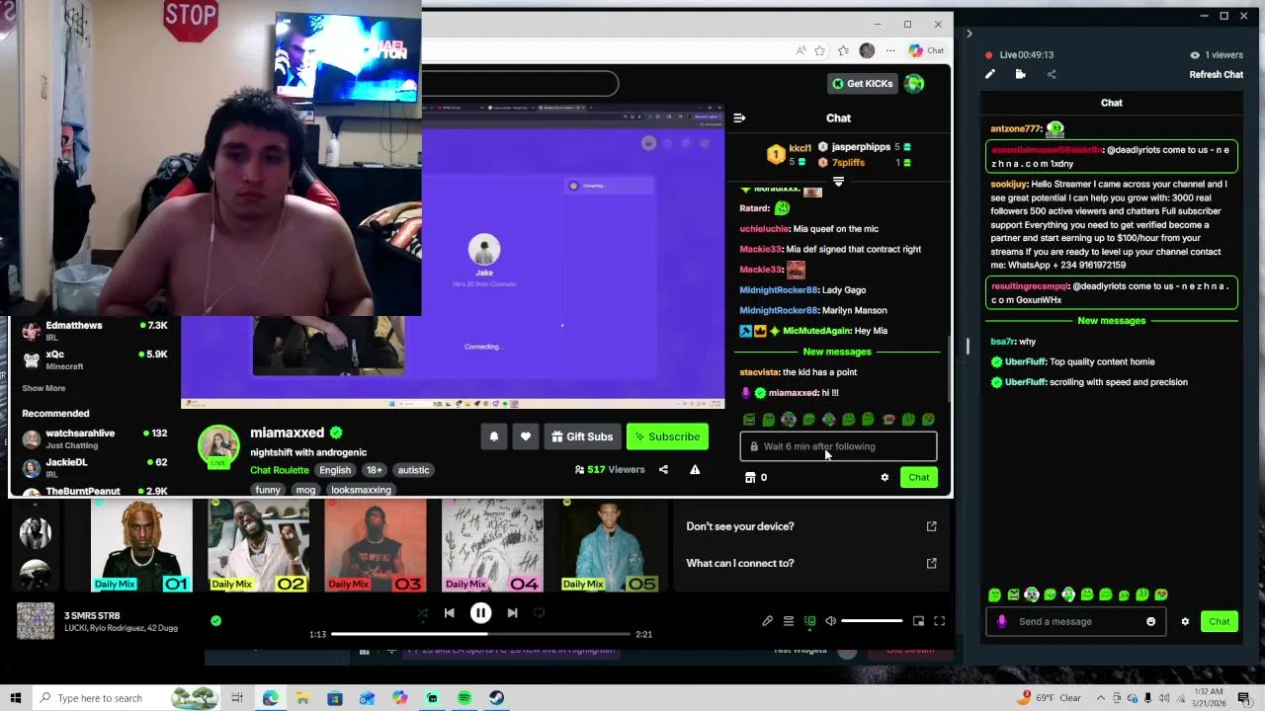1265x711 pixels.
Task: Send message with Kick Chat button
Action: point(919,478)
